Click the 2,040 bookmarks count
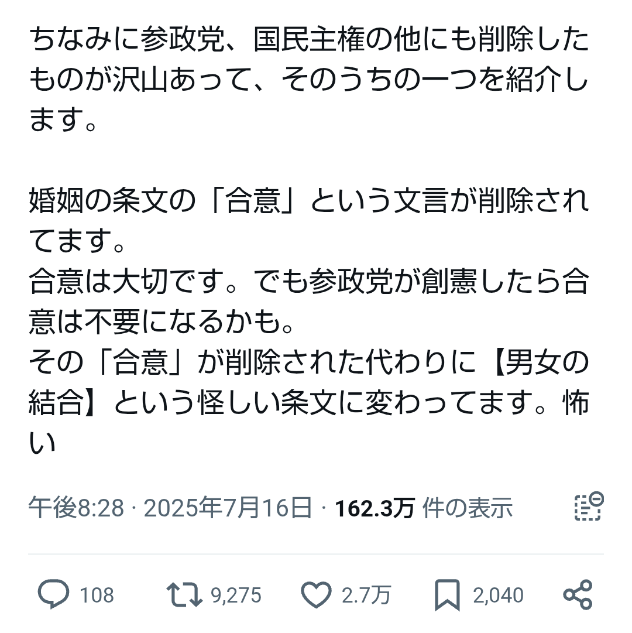Viewport: 632px width, 633px height. click(498, 595)
